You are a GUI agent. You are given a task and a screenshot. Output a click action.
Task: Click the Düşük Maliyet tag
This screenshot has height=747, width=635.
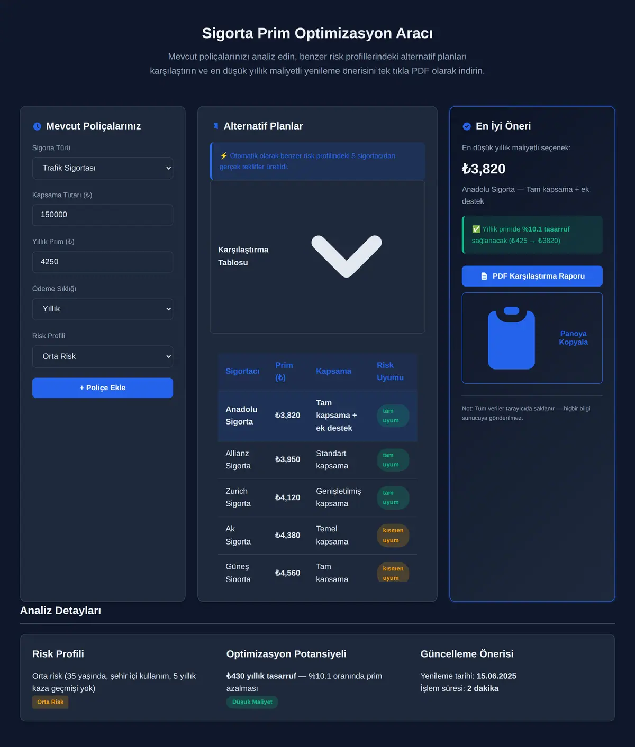point(252,702)
